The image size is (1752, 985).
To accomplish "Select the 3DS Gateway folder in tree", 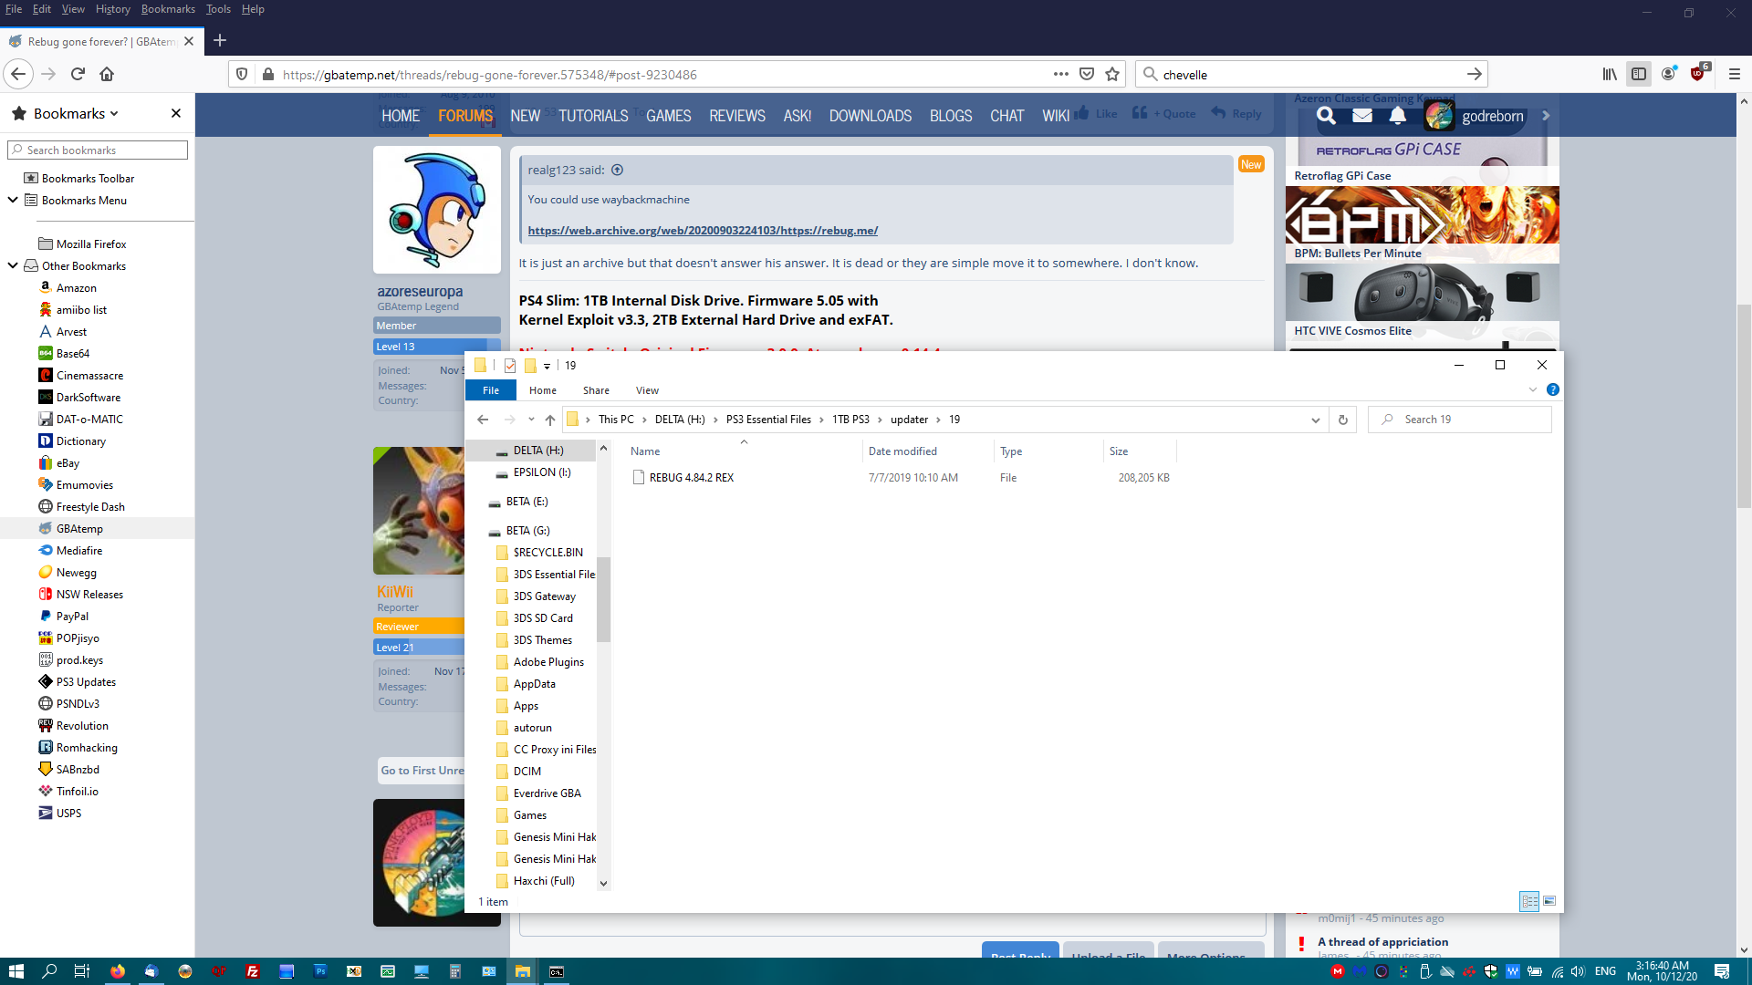I will pyautogui.click(x=545, y=596).
